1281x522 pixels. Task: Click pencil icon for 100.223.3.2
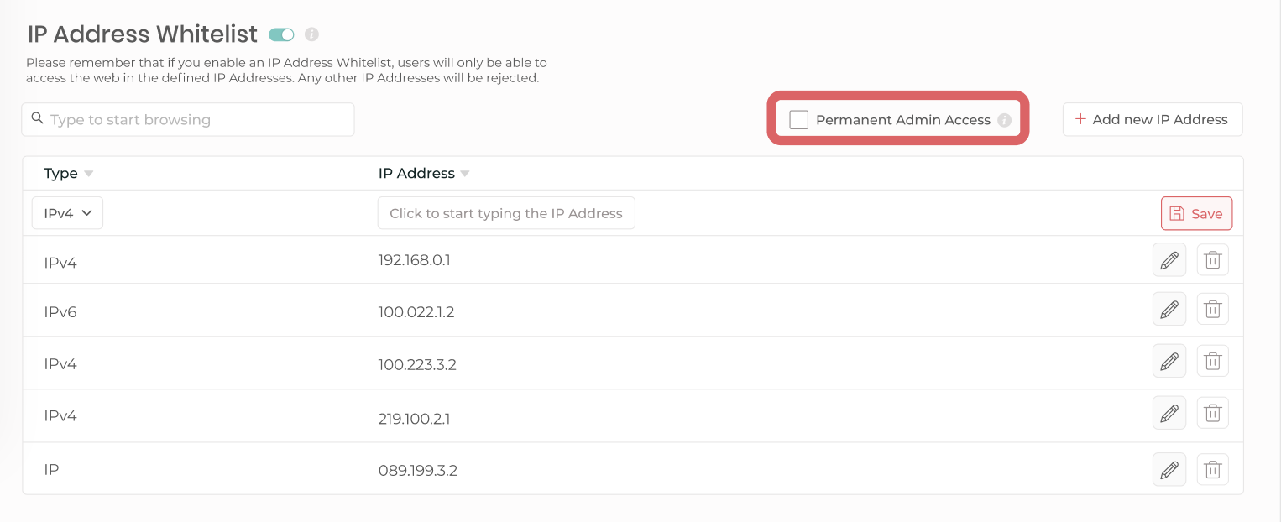(1169, 362)
